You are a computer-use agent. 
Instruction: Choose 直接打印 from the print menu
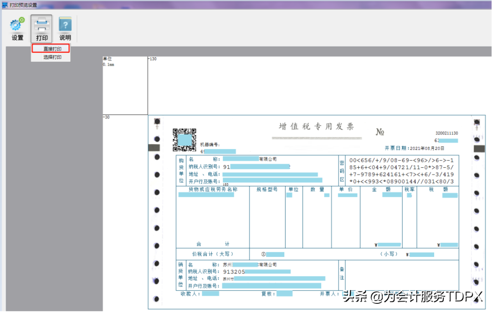point(52,49)
